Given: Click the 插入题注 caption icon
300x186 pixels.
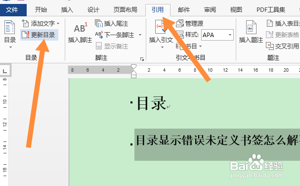Looking at the screenshot, I should pos(251,28).
